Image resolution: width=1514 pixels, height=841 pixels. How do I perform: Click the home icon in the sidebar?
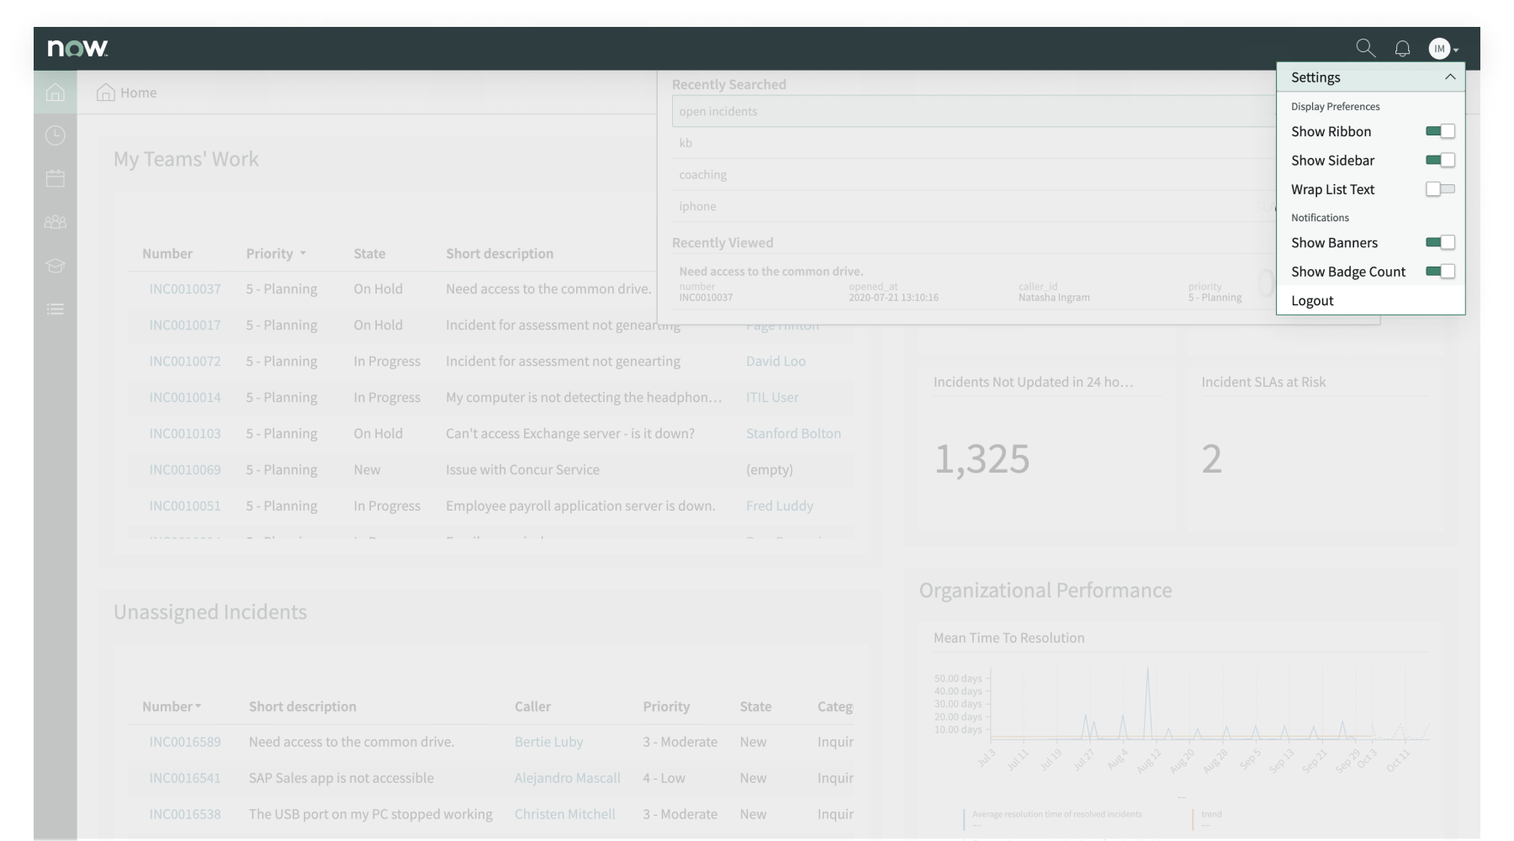click(55, 93)
